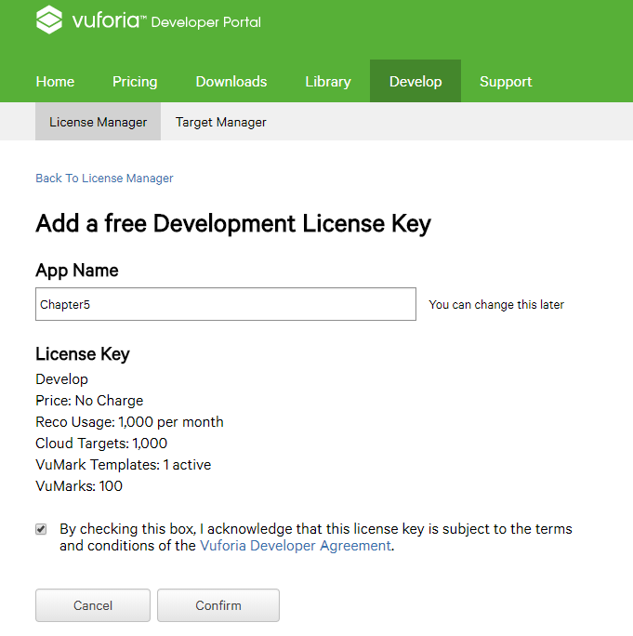Follow the Back To License Manager link

tap(104, 179)
